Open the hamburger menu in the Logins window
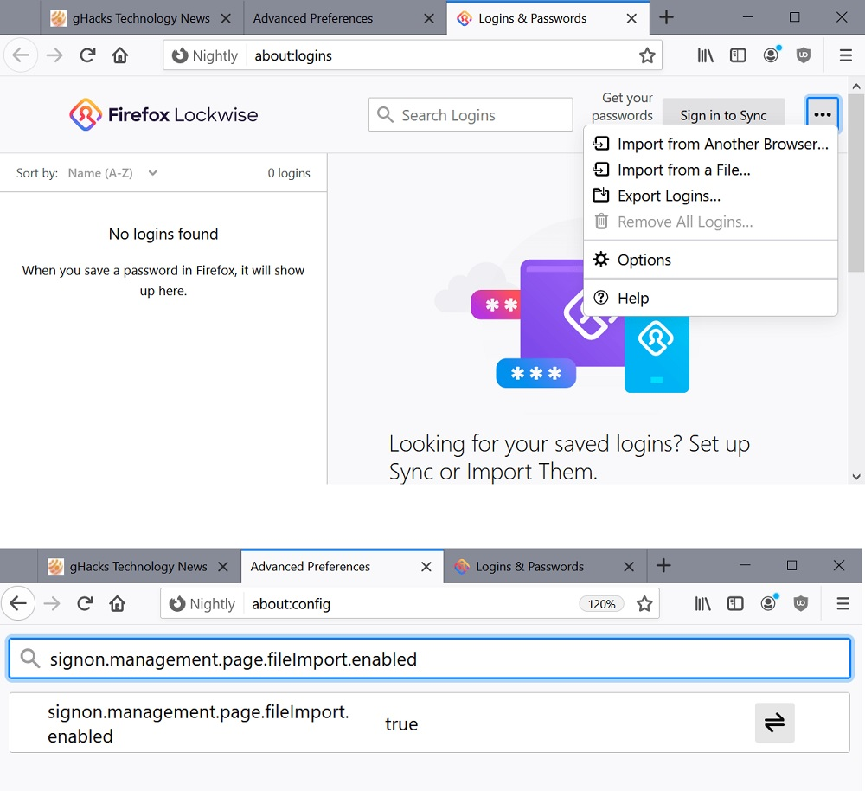Viewport: 865px width, 791px height. tap(846, 55)
